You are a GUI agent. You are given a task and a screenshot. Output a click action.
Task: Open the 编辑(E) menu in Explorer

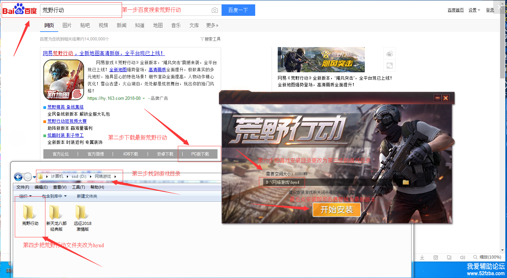(41, 187)
